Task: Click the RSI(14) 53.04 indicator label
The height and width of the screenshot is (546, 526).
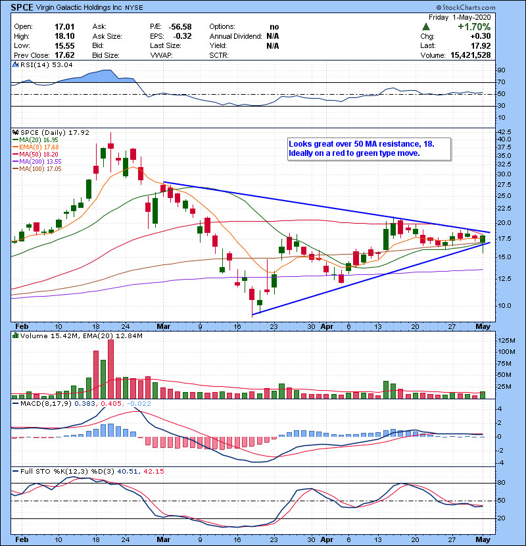Action: 46,64
